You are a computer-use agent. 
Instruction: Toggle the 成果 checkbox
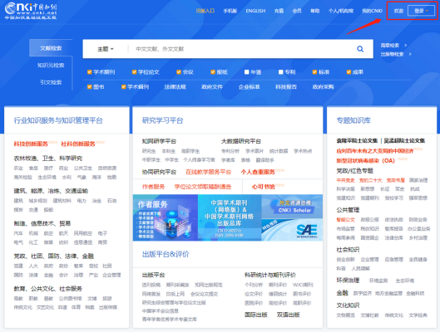pos(349,72)
